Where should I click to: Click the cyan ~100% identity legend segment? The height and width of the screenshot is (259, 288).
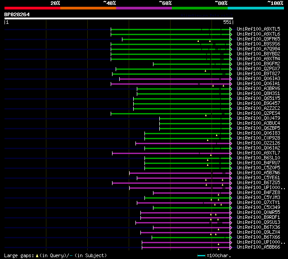point(256,8)
